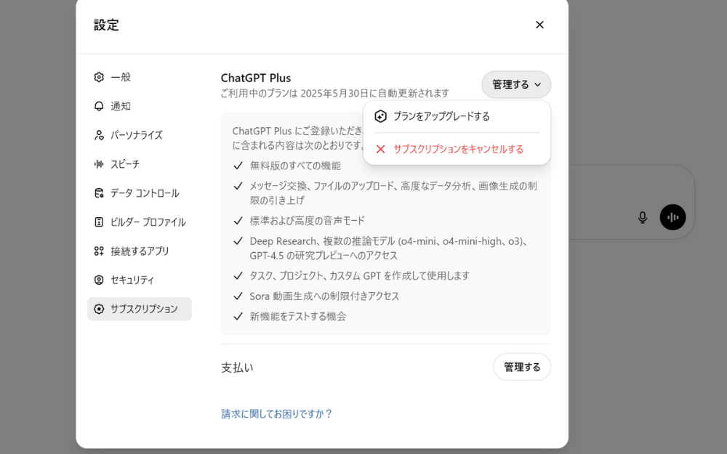
Task: Switch to パーソナライズ tab
Action: pyautogui.click(x=140, y=135)
